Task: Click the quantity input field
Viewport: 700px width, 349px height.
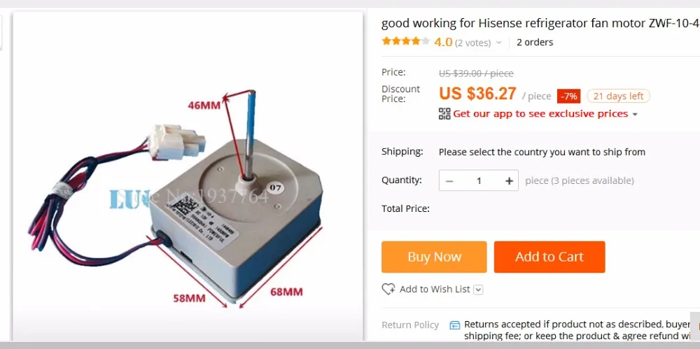Action: (x=479, y=180)
